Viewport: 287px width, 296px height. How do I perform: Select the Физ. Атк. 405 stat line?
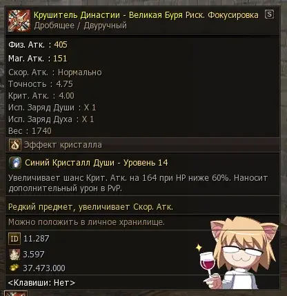click(x=38, y=45)
